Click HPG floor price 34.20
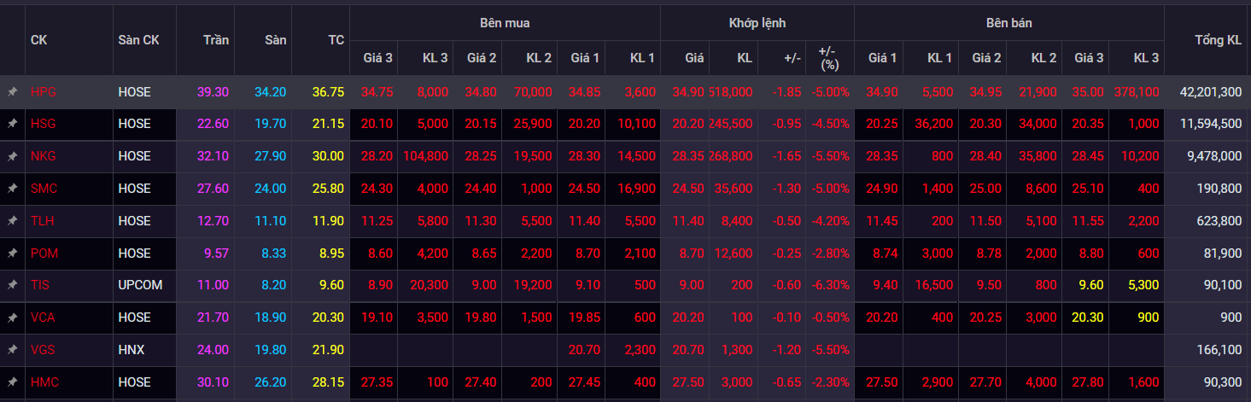 pos(272,91)
